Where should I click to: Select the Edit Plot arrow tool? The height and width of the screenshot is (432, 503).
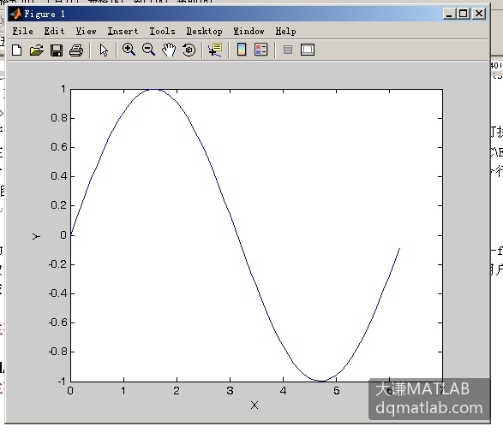104,50
